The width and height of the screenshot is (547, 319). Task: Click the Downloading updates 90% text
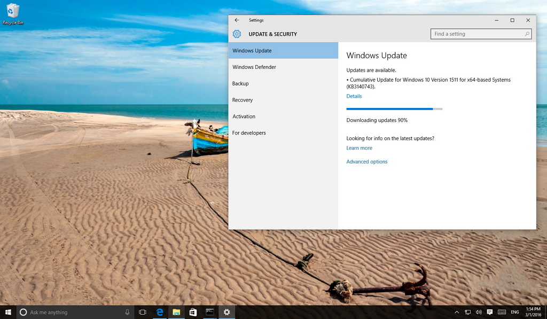377,120
